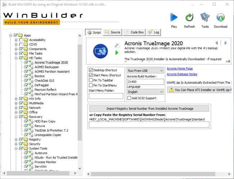Click the Autoruns script gear icon

tap(31, 153)
